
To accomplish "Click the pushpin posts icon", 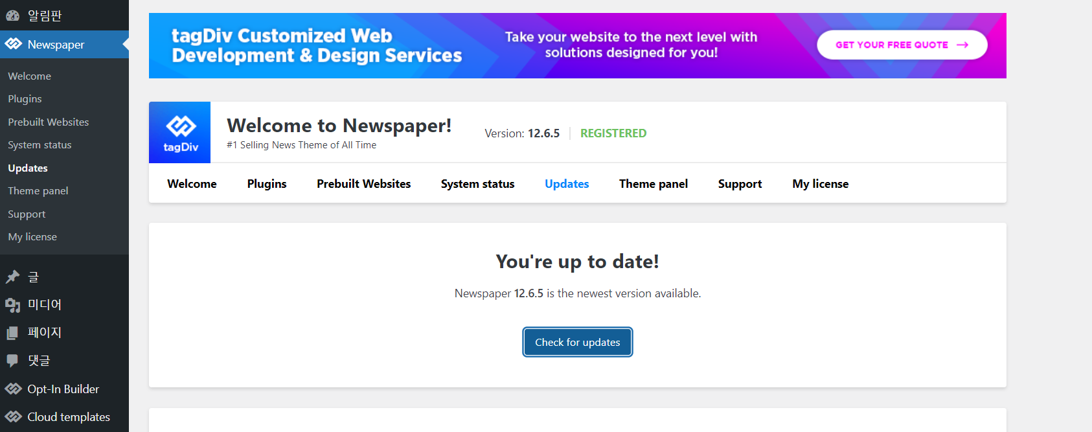I will (13, 277).
